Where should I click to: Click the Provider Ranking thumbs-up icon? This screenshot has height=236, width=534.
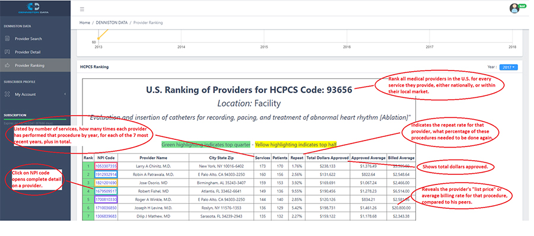click(x=7, y=65)
